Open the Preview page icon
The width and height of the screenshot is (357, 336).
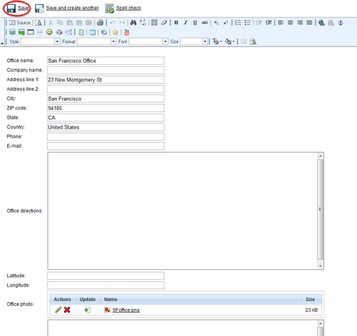38,22
